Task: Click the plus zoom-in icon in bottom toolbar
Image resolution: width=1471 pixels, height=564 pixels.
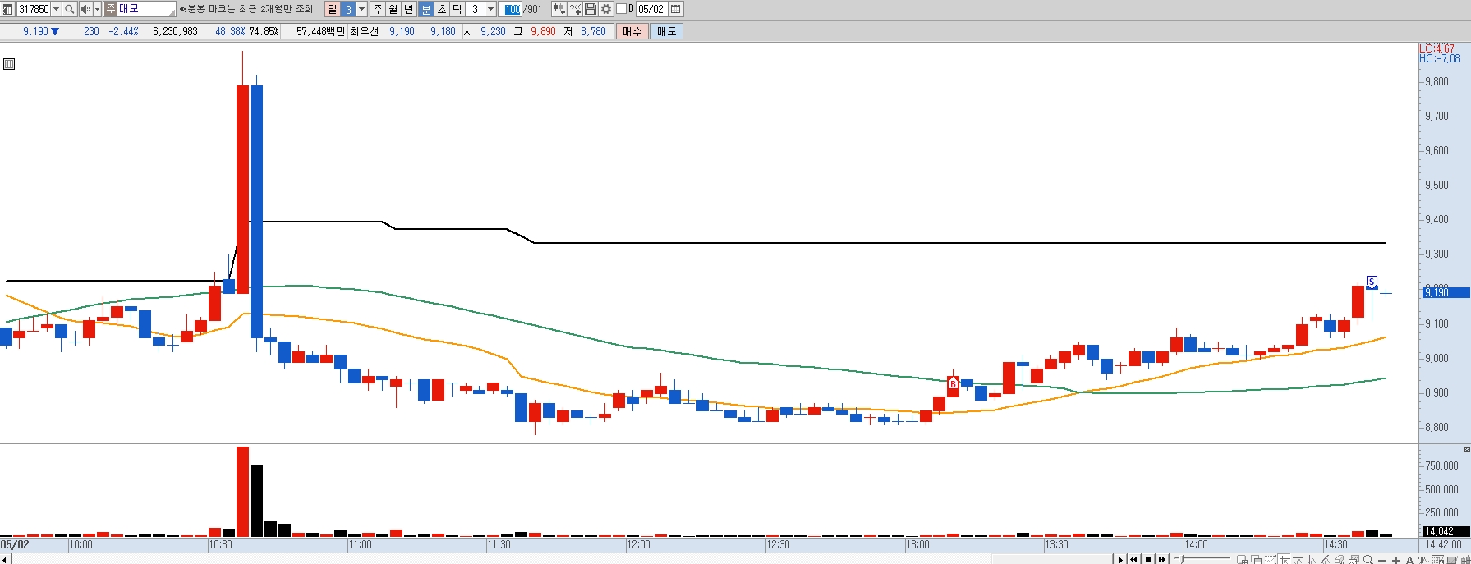Action: tap(1396, 560)
